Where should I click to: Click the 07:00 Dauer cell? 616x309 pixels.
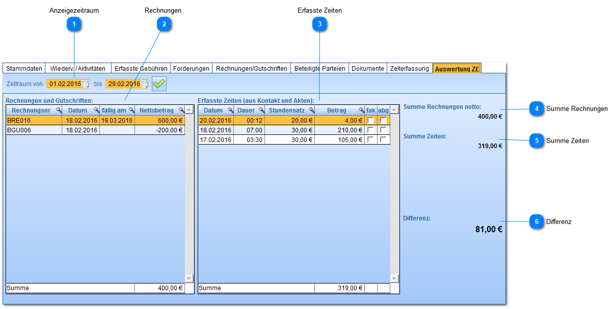click(x=249, y=130)
